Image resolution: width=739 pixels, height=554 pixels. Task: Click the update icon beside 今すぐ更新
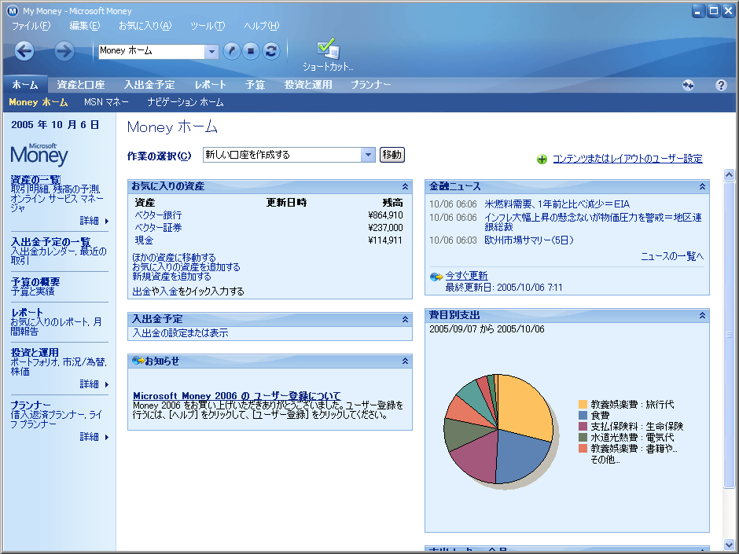coord(436,277)
